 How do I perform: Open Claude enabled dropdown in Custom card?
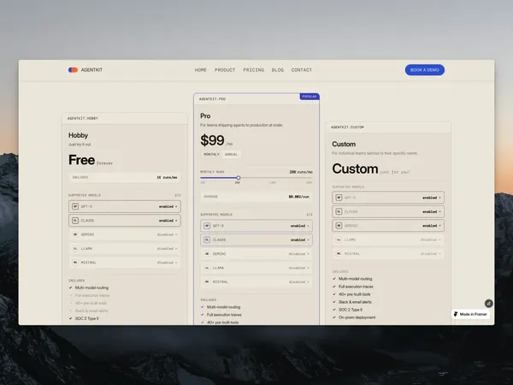432,212
